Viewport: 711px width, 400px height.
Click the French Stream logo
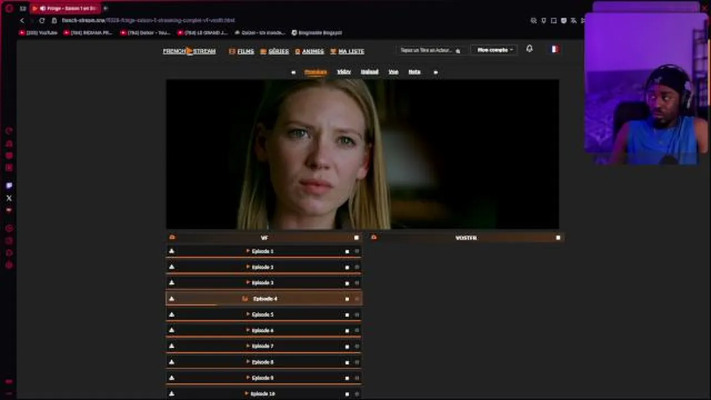pyautogui.click(x=189, y=51)
